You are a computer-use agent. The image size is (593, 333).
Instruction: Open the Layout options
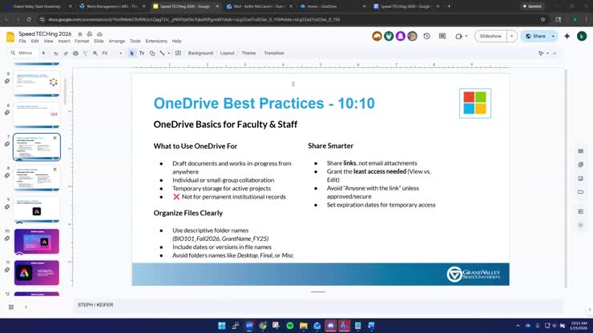228,54
